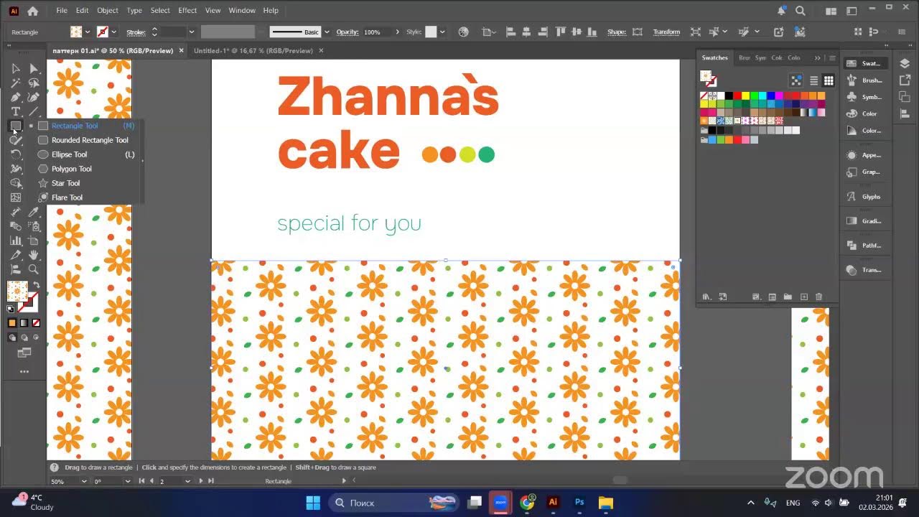The image size is (919, 517).
Task: Open the Window menu
Action: [x=242, y=11]
